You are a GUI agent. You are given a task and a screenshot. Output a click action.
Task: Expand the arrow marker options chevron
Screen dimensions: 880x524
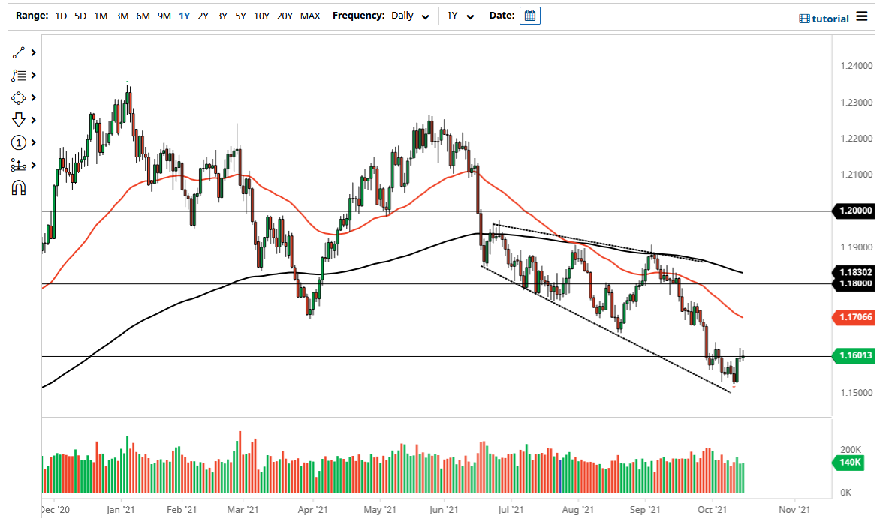34,120
